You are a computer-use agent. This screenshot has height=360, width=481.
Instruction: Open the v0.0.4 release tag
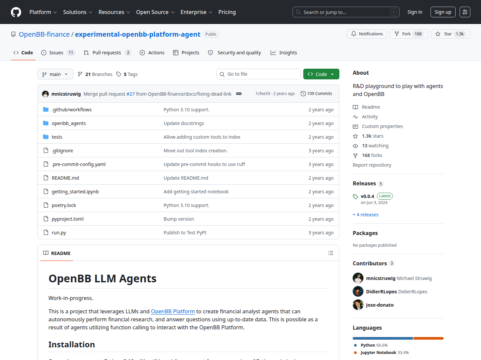[367, 196]
